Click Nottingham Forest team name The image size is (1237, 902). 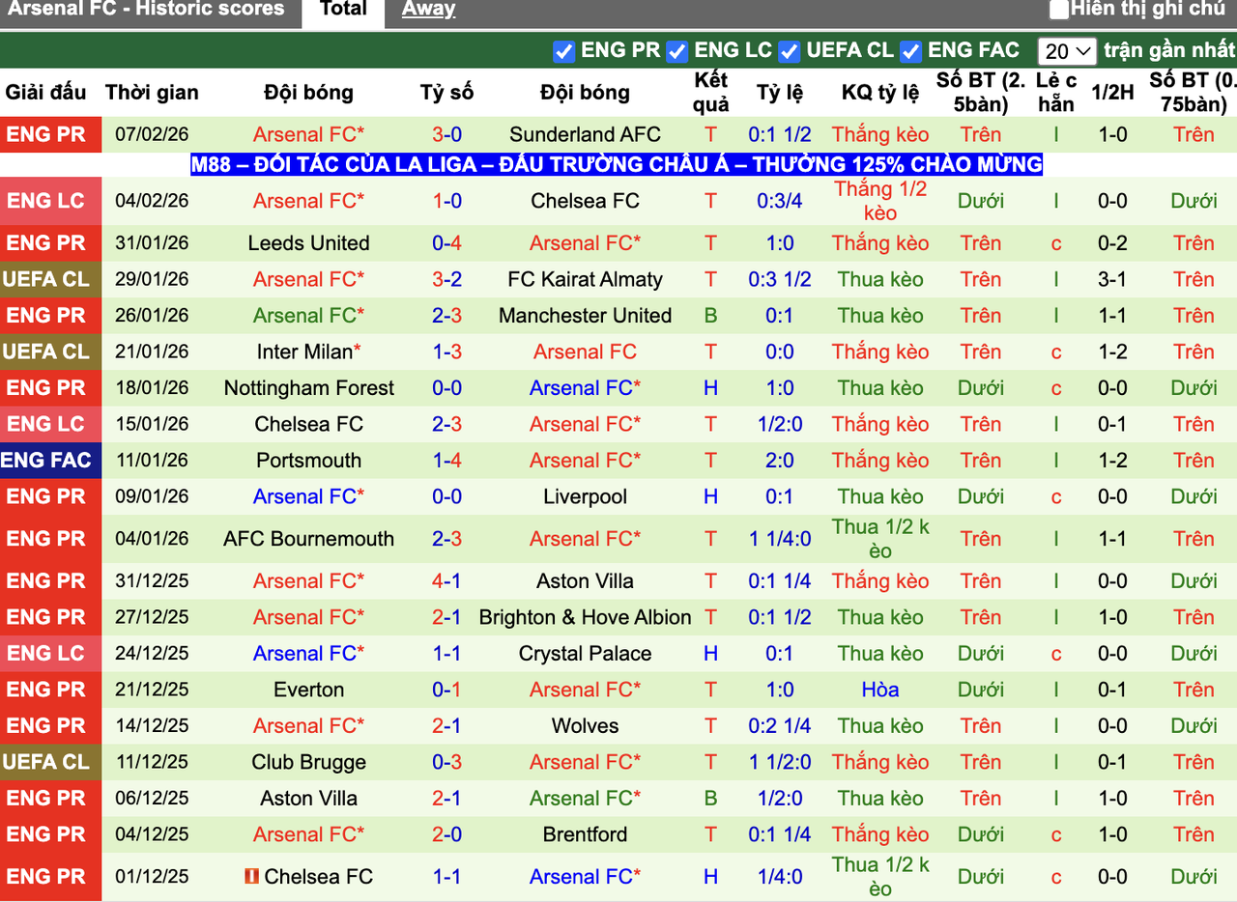(308, 388)
